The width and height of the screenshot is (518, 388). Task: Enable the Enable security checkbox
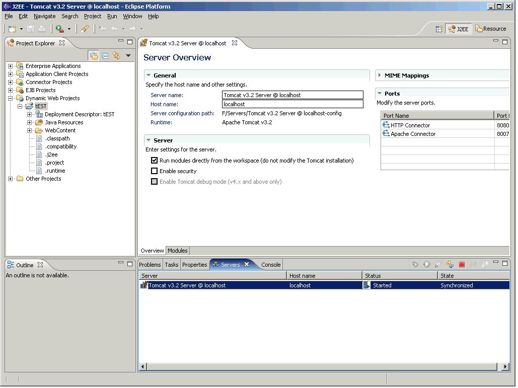[155, 171]
